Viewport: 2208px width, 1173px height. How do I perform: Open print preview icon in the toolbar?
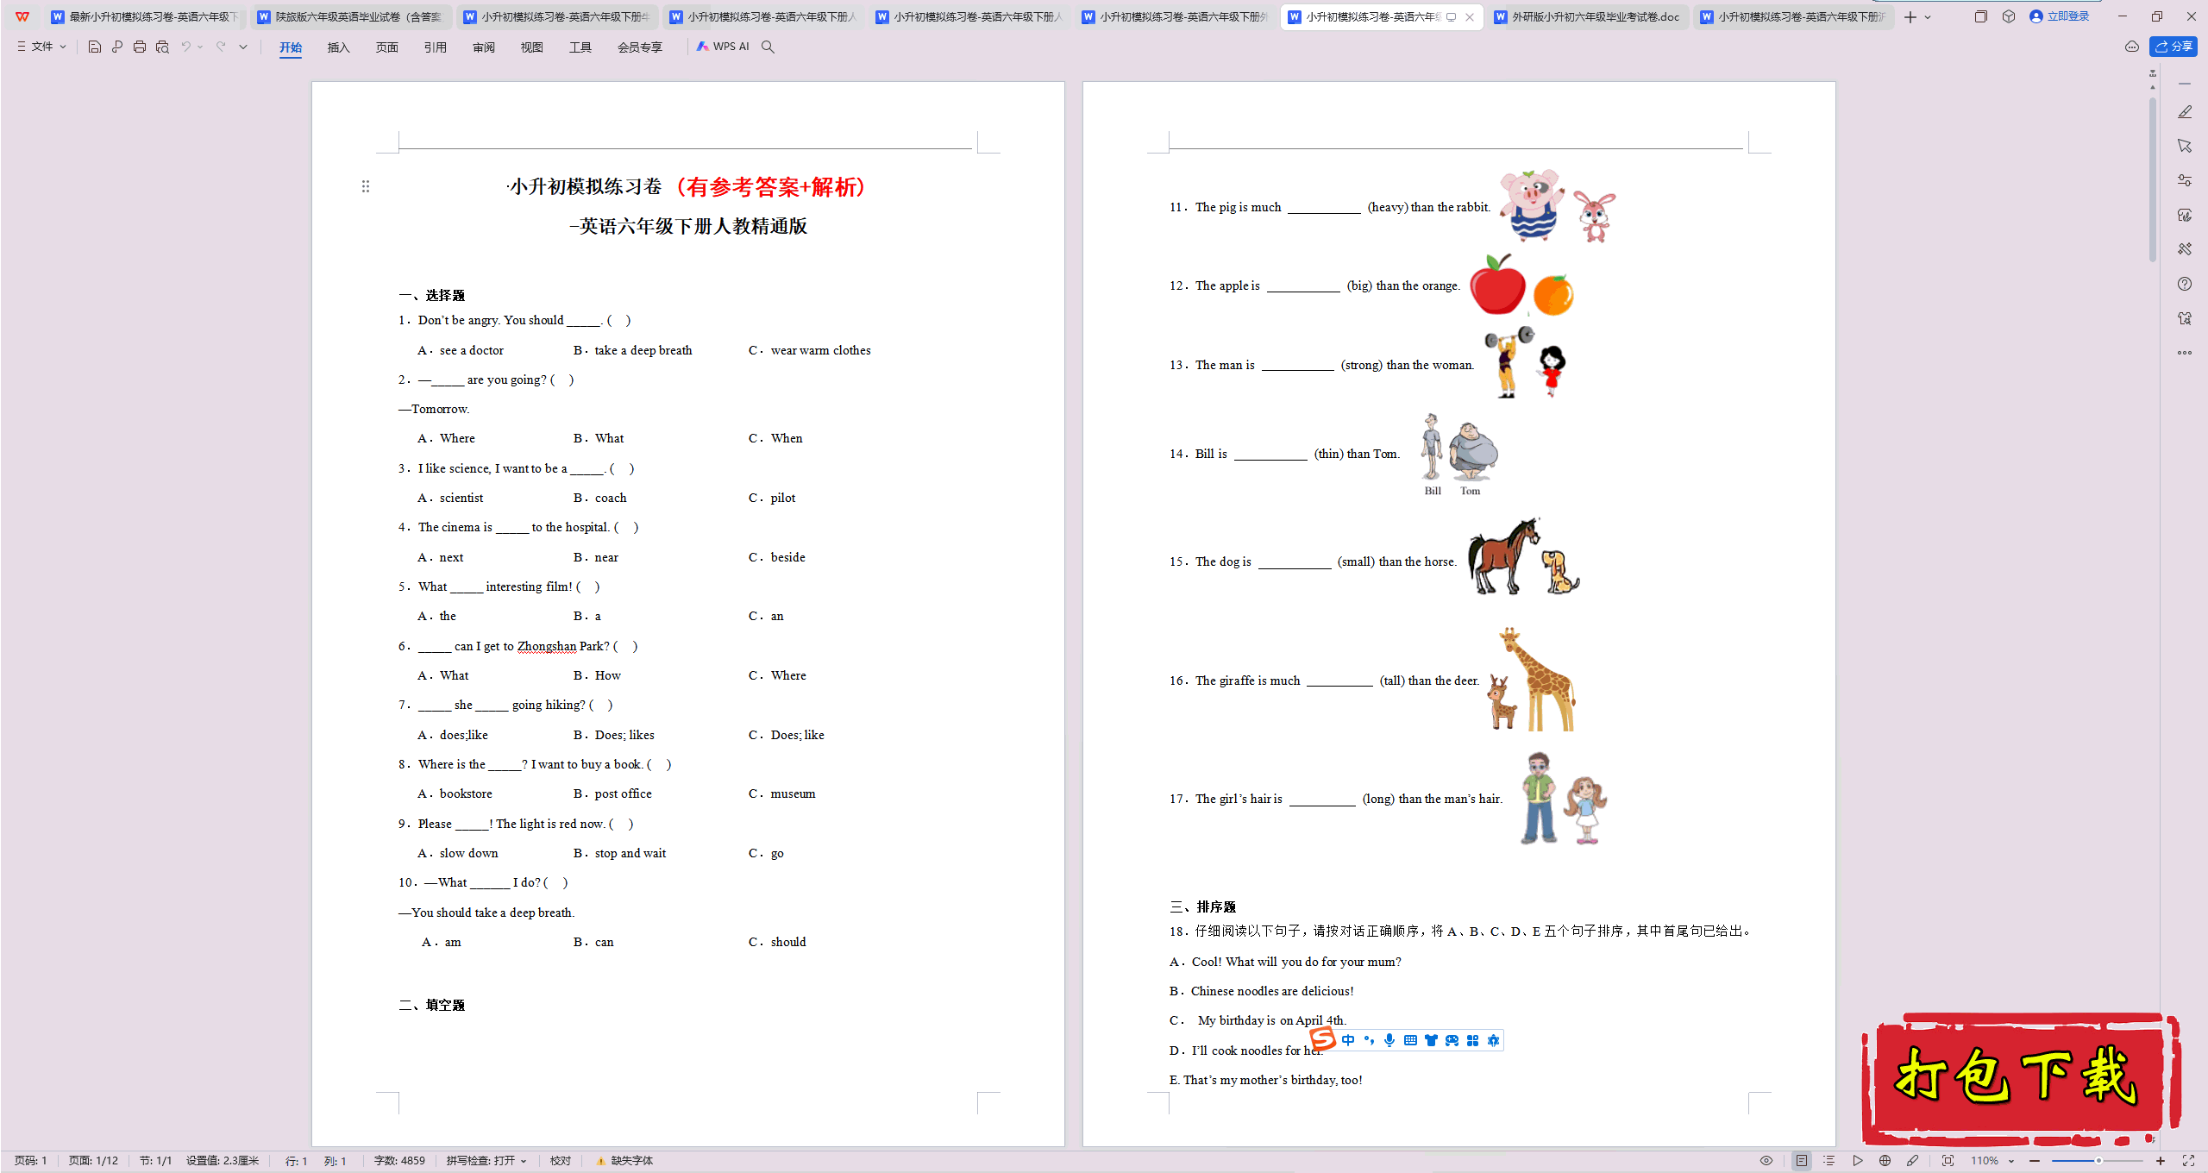[162, 47]
